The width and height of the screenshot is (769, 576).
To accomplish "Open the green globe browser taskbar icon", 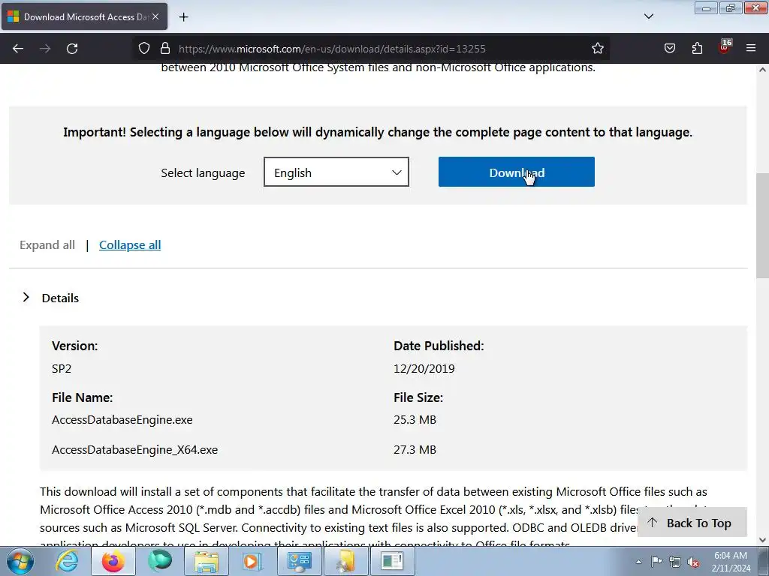I will (x=160, y=561).
